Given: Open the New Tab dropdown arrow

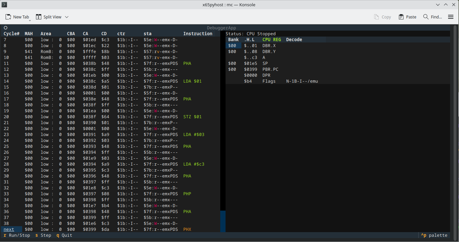Looking at the screenshot, I should point(30,20).
